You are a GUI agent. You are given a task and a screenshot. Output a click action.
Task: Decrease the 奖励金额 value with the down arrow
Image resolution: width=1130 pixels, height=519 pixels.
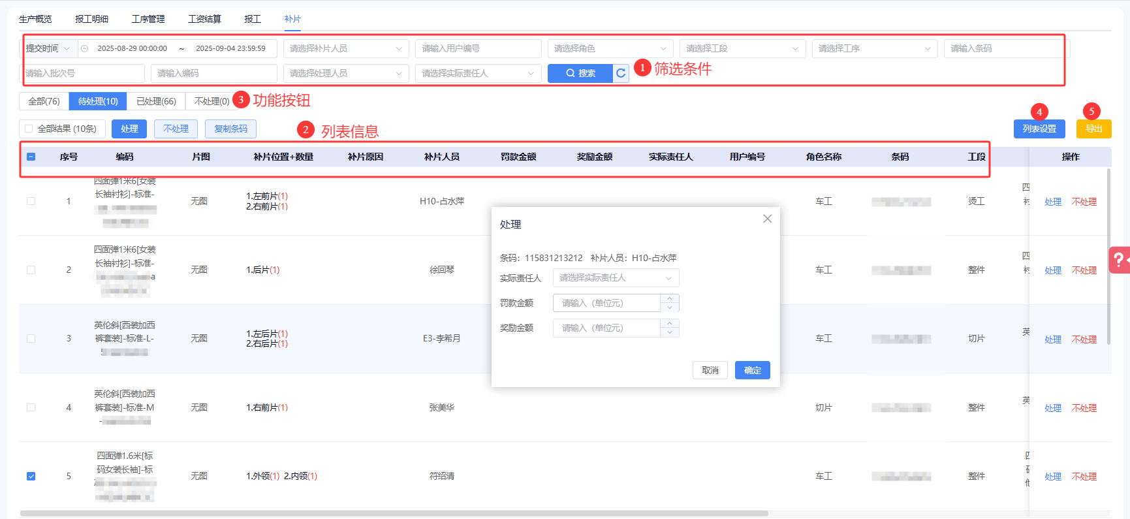point(670,332)
